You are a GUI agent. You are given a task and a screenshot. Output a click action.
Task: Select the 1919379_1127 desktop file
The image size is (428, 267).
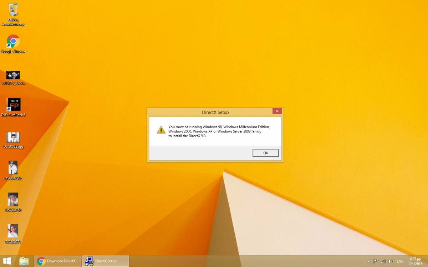click(13, 78)
